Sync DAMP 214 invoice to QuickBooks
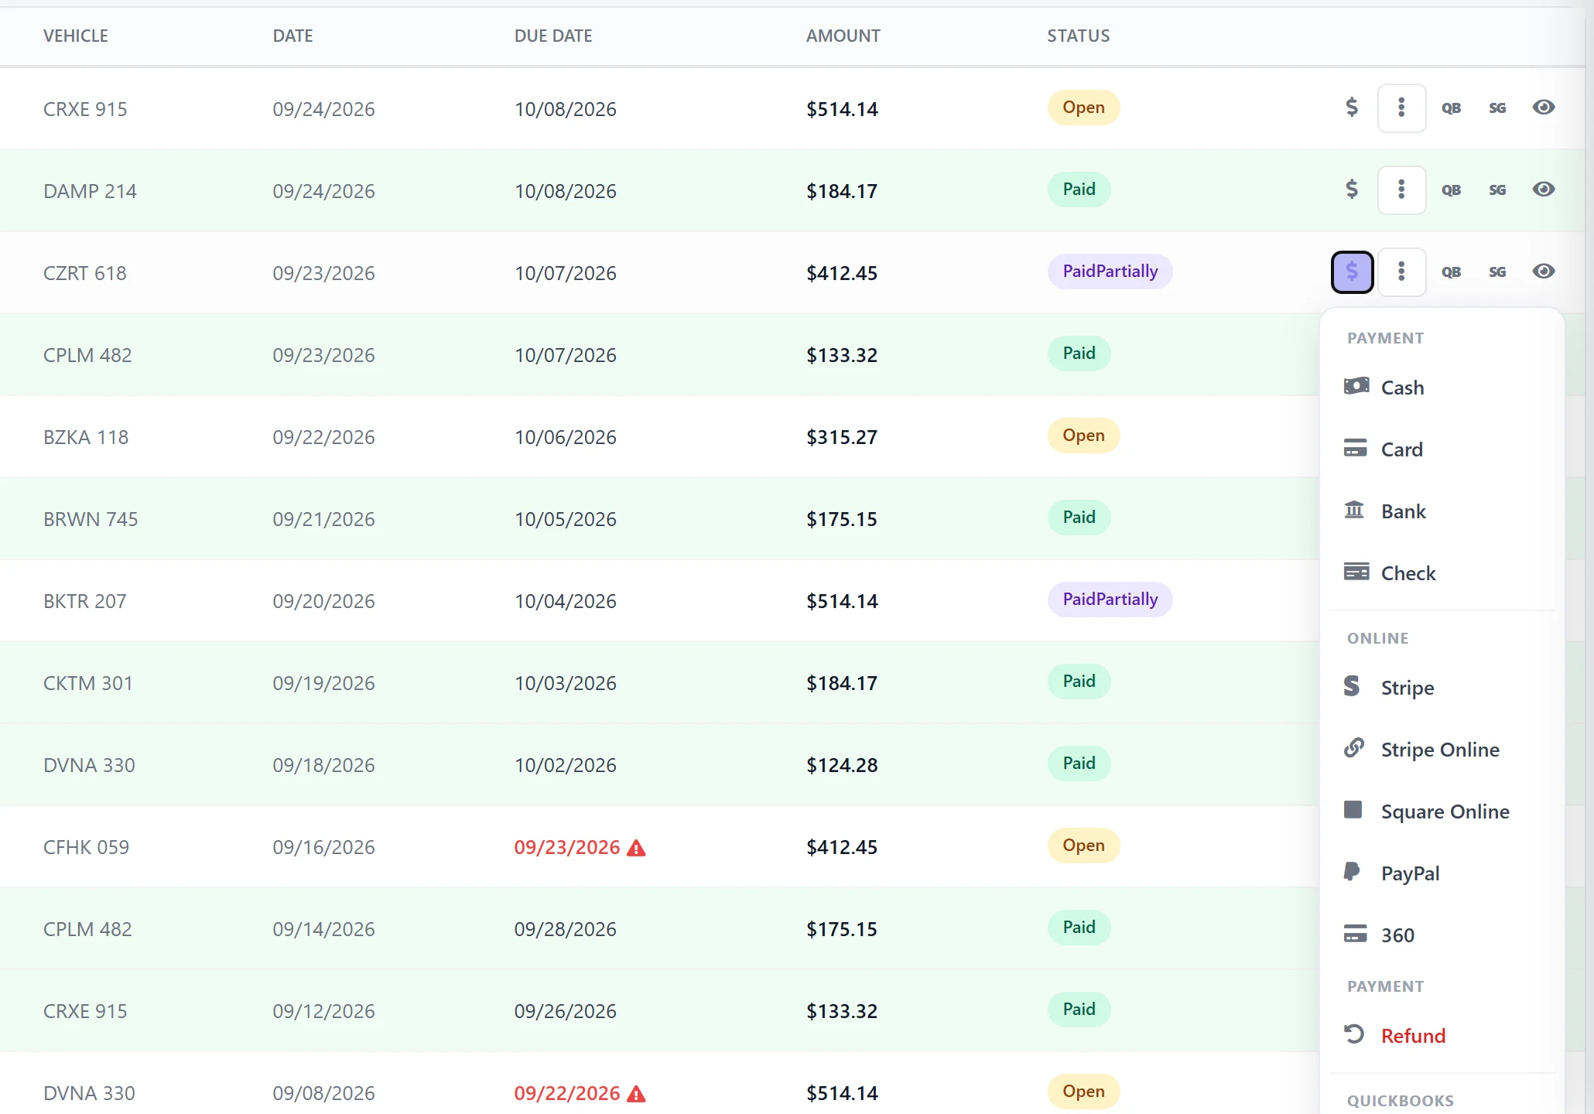 [x=1451, y=190]
